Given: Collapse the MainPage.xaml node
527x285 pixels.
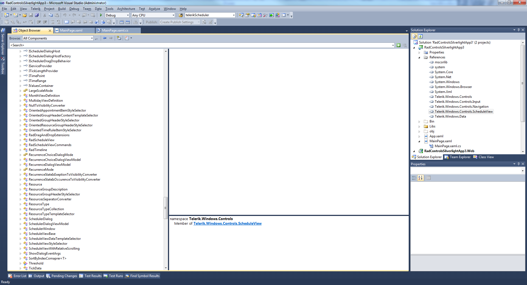Looking at the screenshot, I should pos(419,141).
